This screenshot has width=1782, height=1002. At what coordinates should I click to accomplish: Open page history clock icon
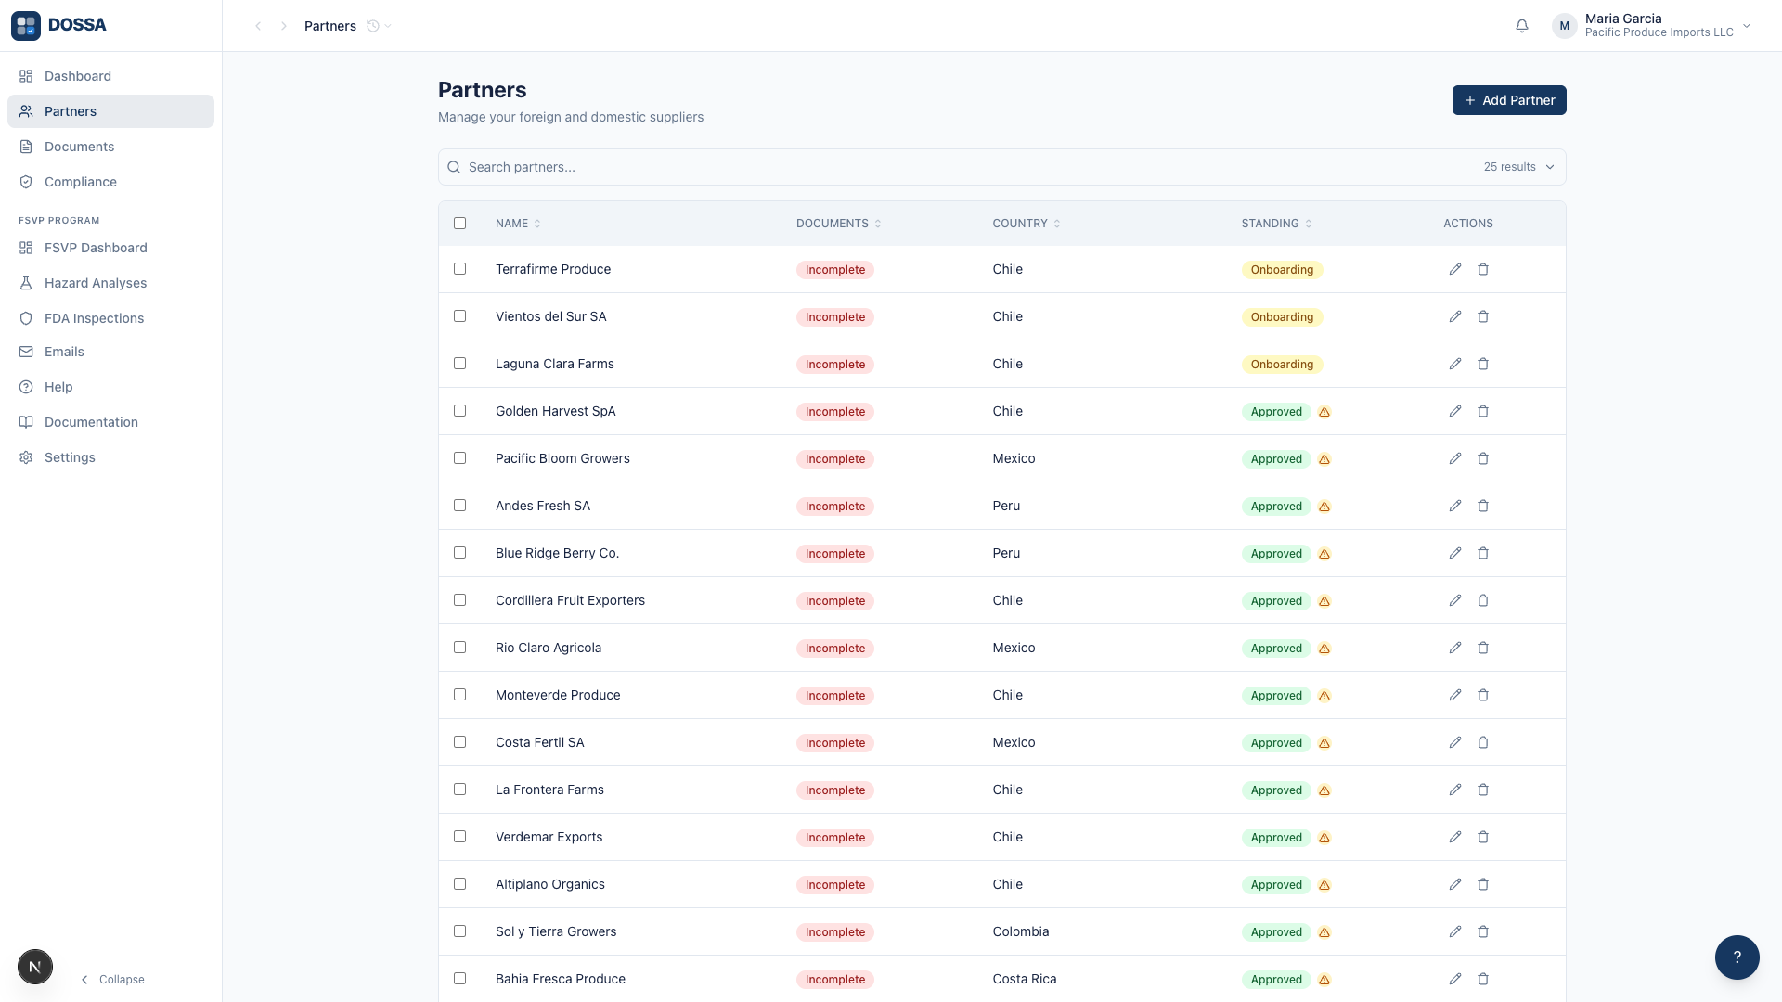pos(373,26)
